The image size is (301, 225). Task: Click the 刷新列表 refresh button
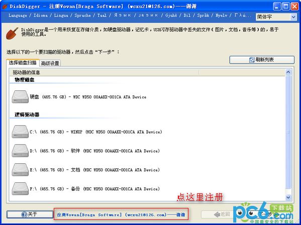262,60
